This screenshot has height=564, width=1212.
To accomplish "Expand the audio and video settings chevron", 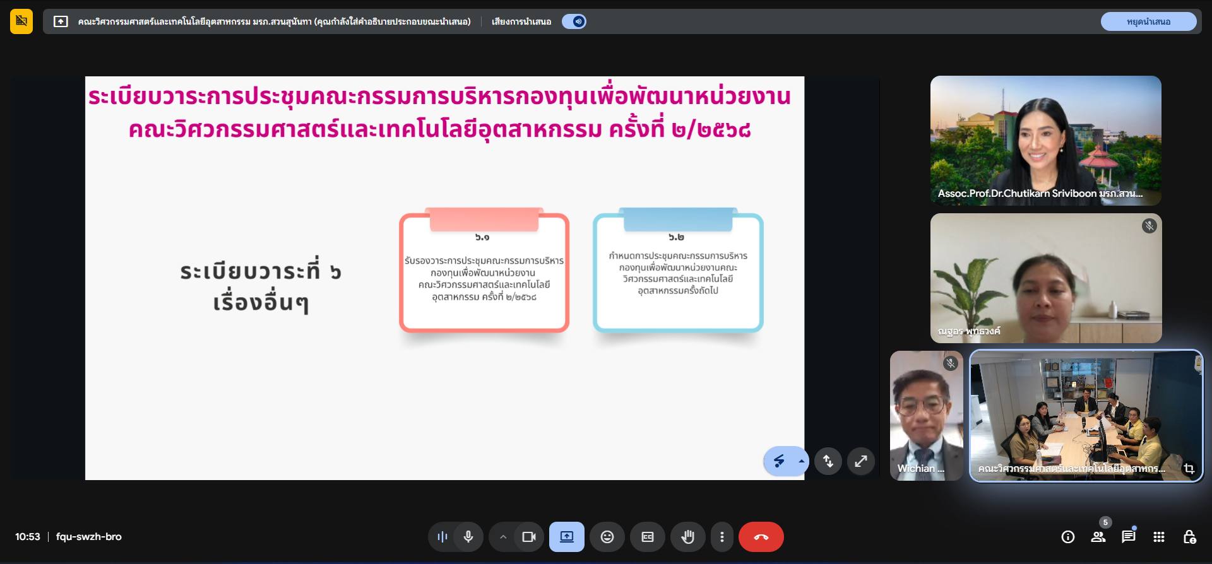I will point(503,537).
